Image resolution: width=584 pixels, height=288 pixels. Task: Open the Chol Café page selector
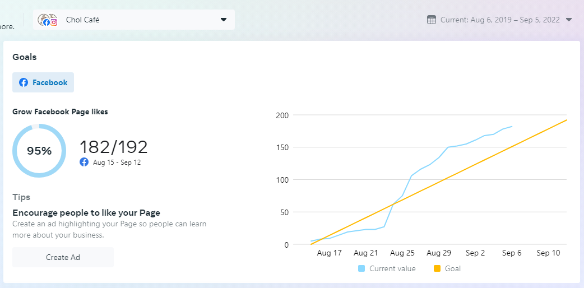tap(133, 20)
